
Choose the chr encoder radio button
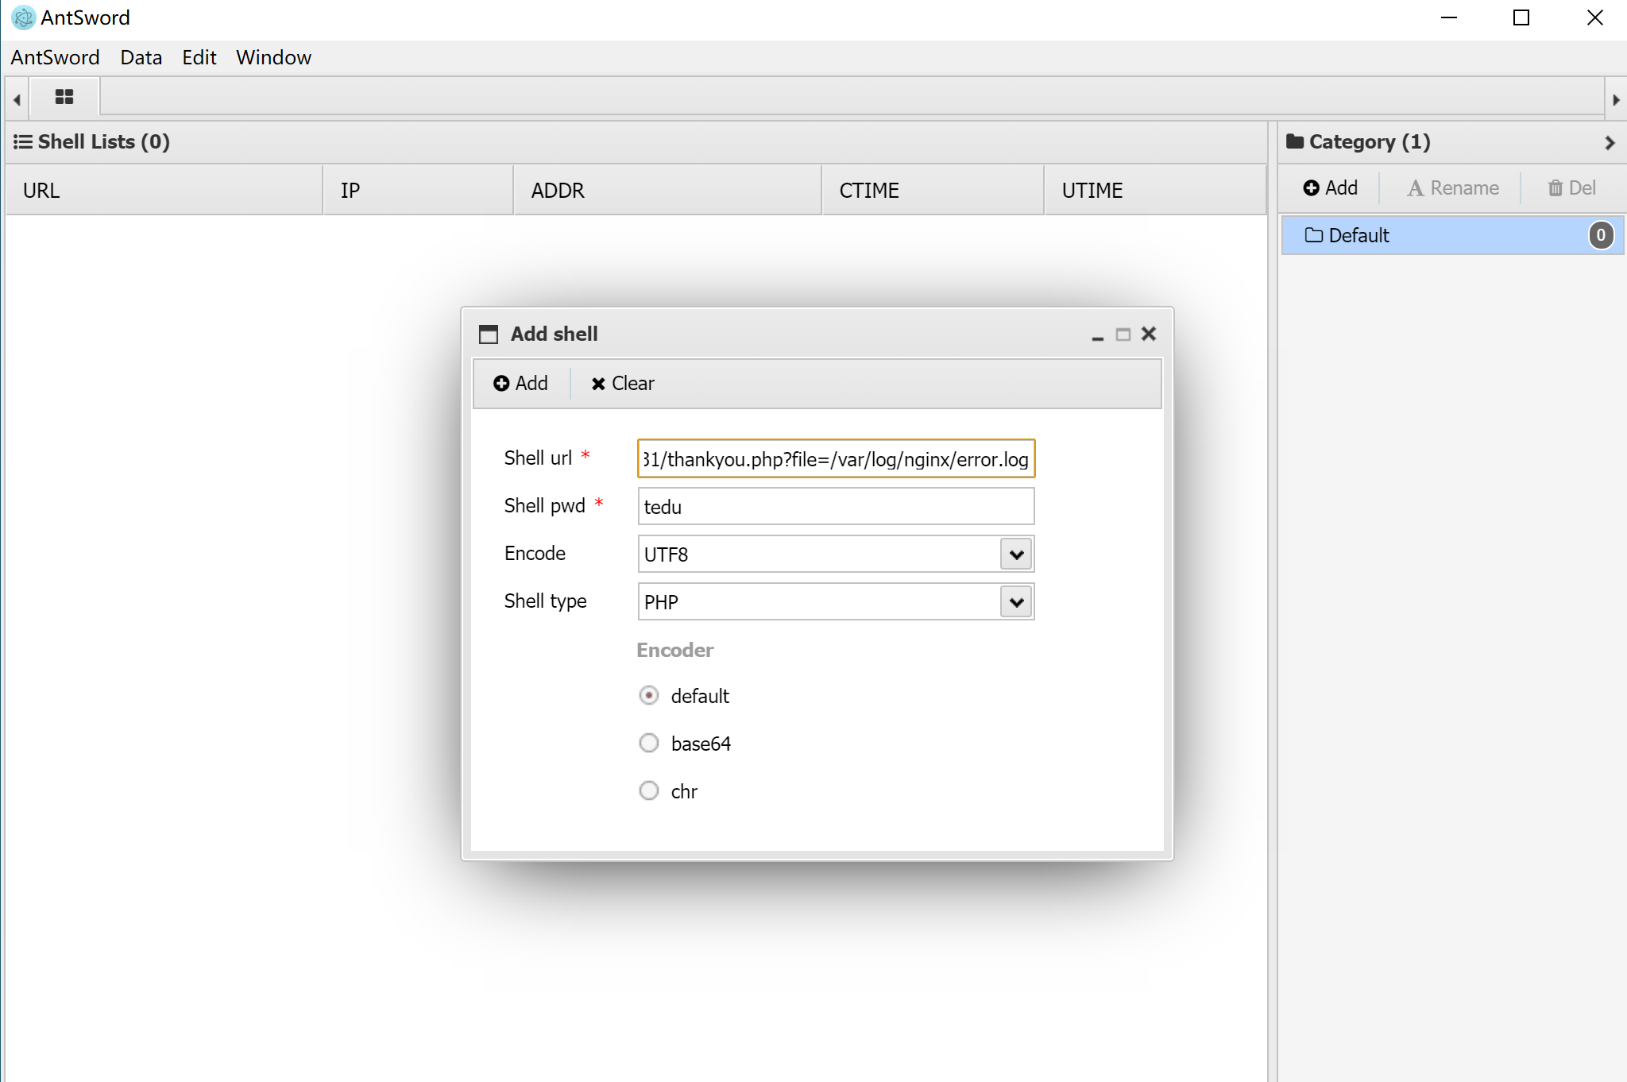coord(649,791)
